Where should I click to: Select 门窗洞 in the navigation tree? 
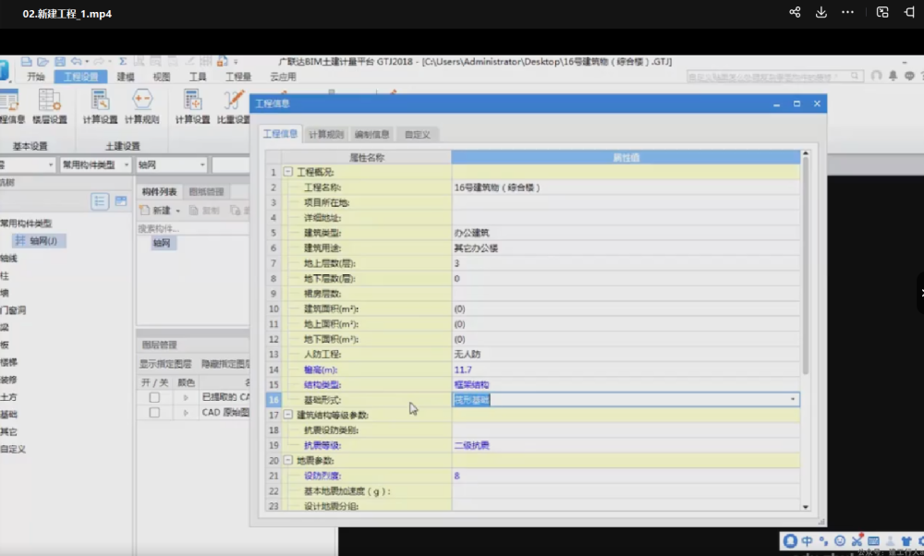[13, 309]
